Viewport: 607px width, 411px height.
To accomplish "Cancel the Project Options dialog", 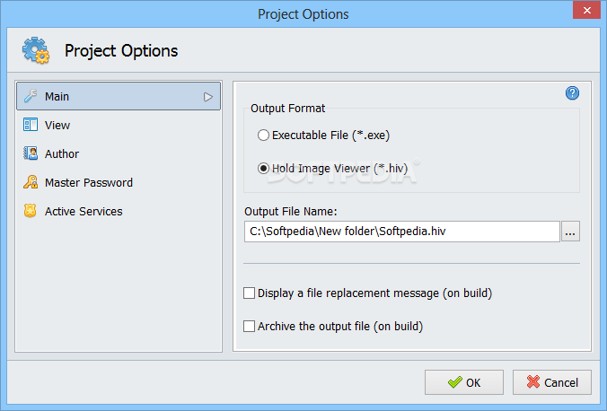I will 552,382.
